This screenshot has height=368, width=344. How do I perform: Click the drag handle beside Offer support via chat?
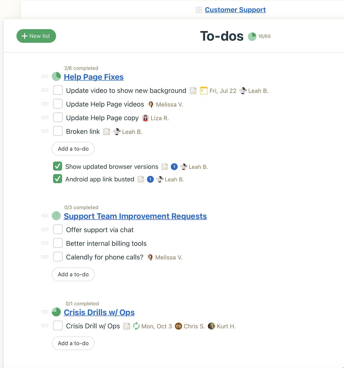point(45,229)
